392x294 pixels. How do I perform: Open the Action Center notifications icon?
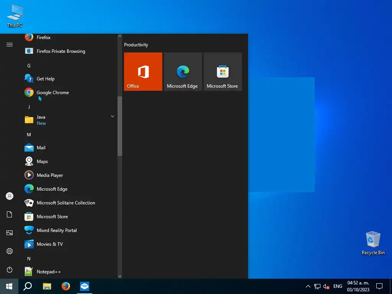379,286
